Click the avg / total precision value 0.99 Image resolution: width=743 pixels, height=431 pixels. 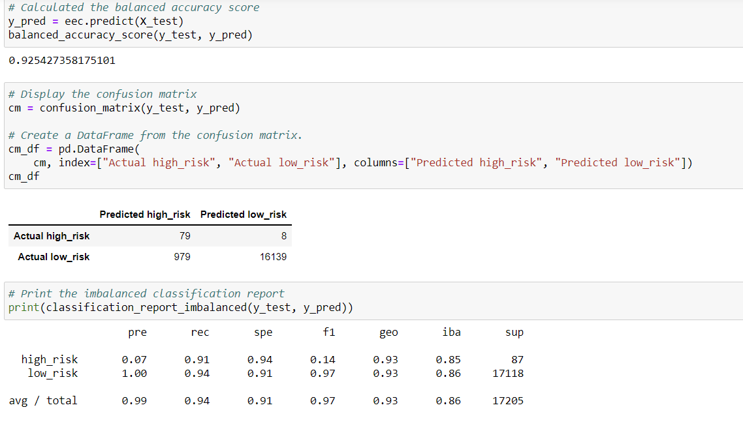tap(134, 401)
